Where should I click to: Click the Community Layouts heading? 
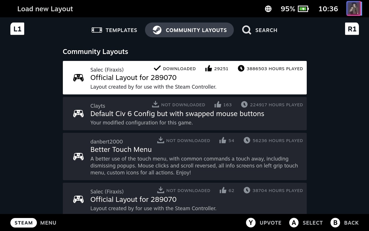tap(95, 52)
